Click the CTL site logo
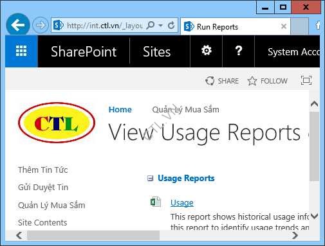This screenshot has height=246, width=325. tap(57, 123)
